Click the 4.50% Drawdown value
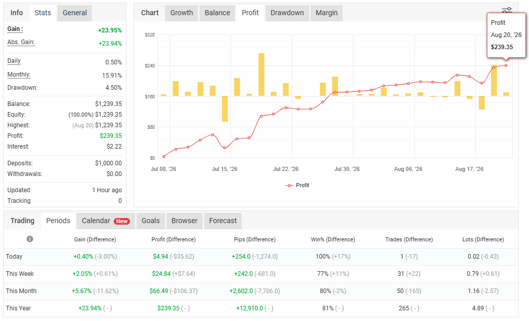 [x=114, y=88]
